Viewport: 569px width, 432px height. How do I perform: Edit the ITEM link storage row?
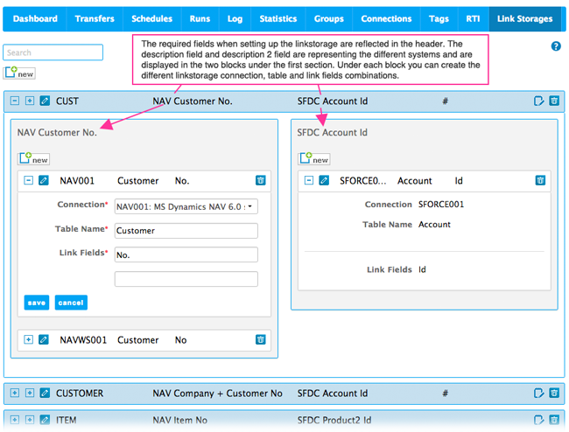(45, 420)
